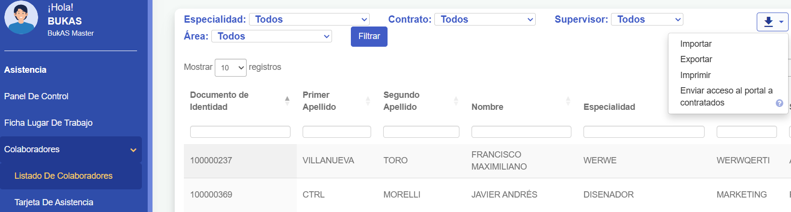The image size is (791, 212).
Task: Click the download arrow dropdown button
Action: coord(772,22)
